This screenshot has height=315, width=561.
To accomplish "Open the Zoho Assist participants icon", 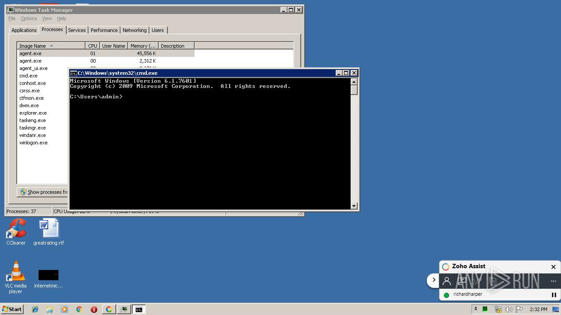I will click(447, 281).
